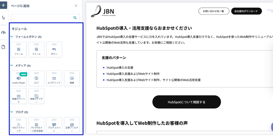Click the JBN logo in page header
273x136 pixels.
(104, 11)
